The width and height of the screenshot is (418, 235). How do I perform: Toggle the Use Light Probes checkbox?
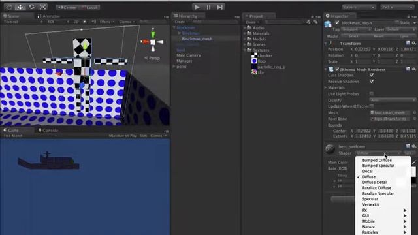[372, 94]
